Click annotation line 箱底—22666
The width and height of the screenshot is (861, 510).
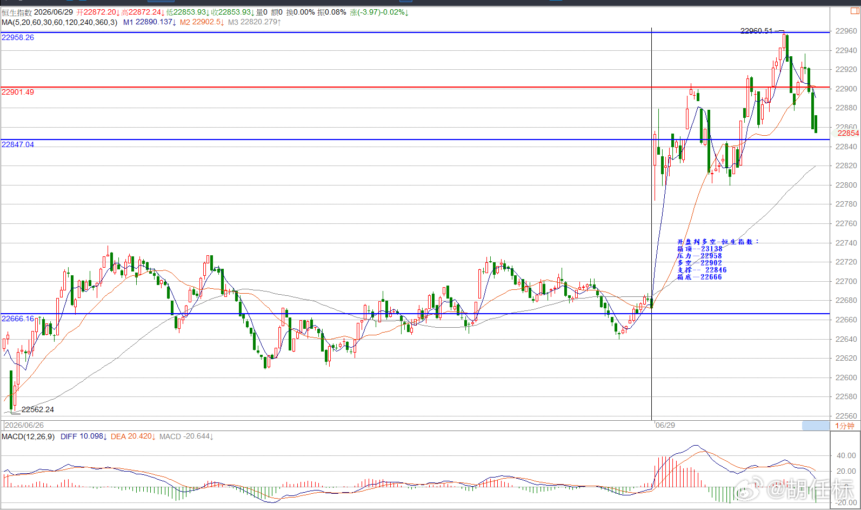coord(700,277)
